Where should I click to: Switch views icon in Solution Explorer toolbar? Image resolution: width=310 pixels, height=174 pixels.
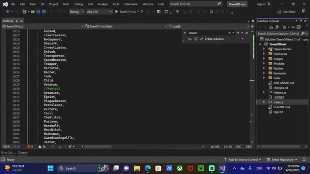coord(277,27)
